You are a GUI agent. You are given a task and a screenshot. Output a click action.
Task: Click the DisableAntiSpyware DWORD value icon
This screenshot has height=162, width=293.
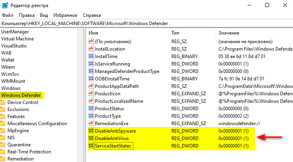pyautogui.click(x=91, y=131)
